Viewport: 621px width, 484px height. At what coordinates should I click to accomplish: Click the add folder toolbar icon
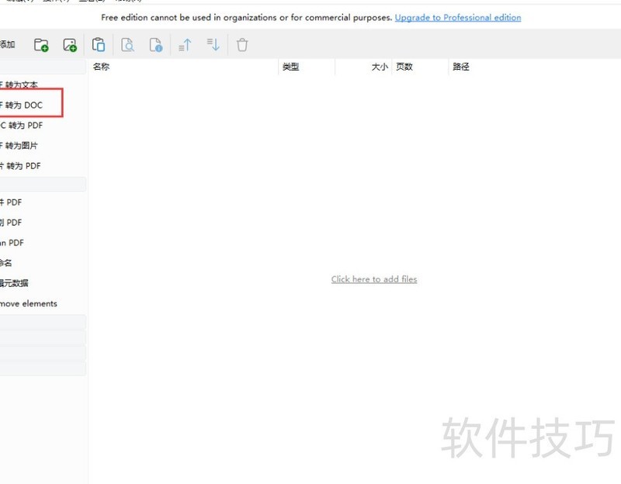click(x=41, y=45)
